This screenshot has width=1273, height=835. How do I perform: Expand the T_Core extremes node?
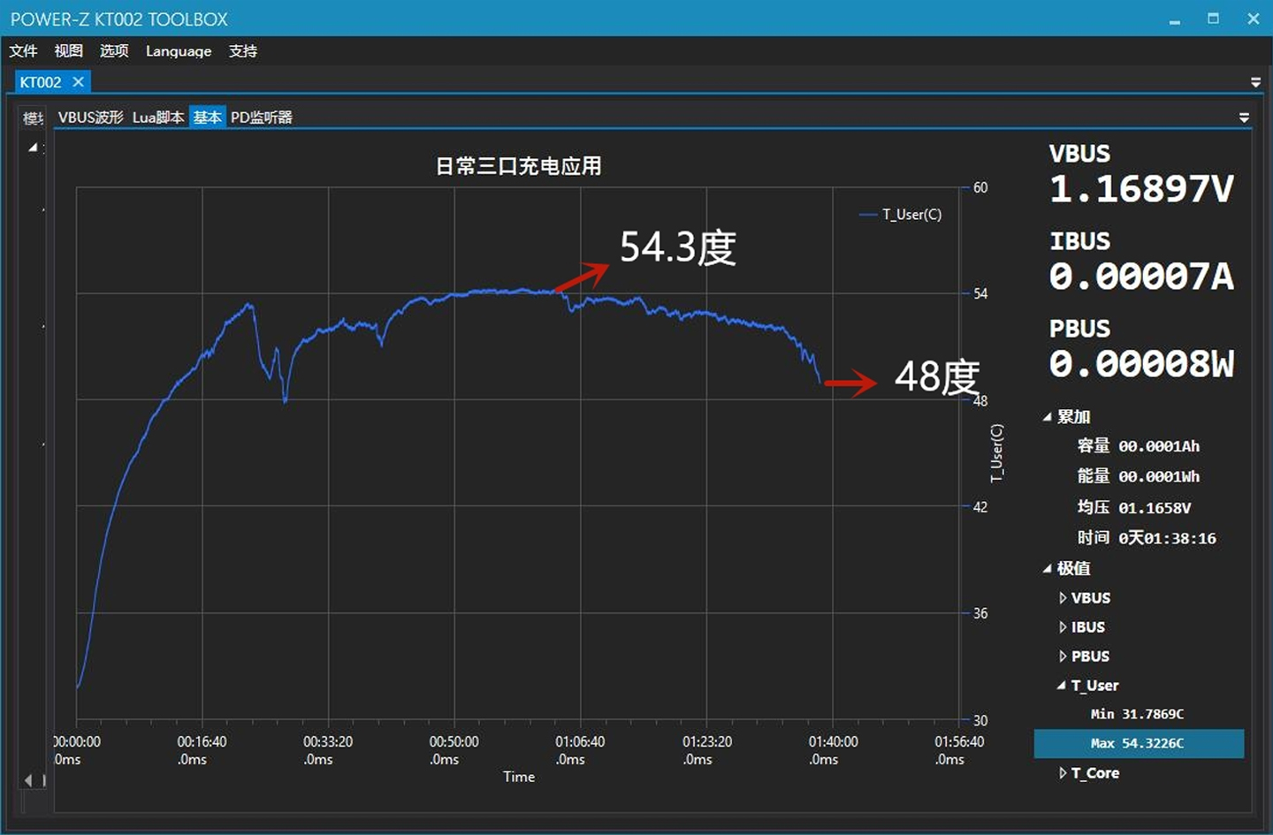tap(1063, 773)
